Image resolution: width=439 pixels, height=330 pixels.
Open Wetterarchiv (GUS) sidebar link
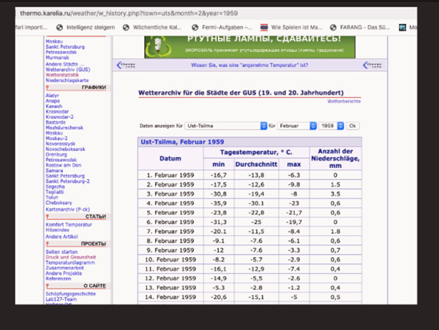(68, 69)
